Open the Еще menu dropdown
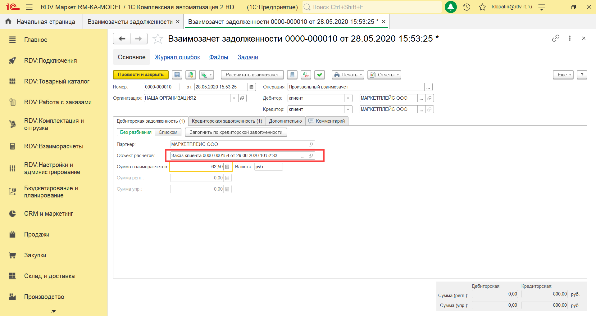Viewport: 596px width, 316px height. (x=563, y=75)
